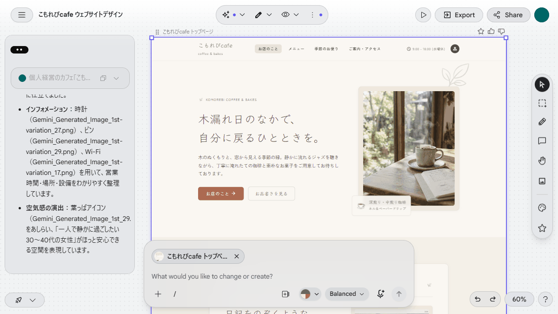Choose the dashed marquee selection tool
Viewport: 558px width, 314px height.
[x=542, y=103]
